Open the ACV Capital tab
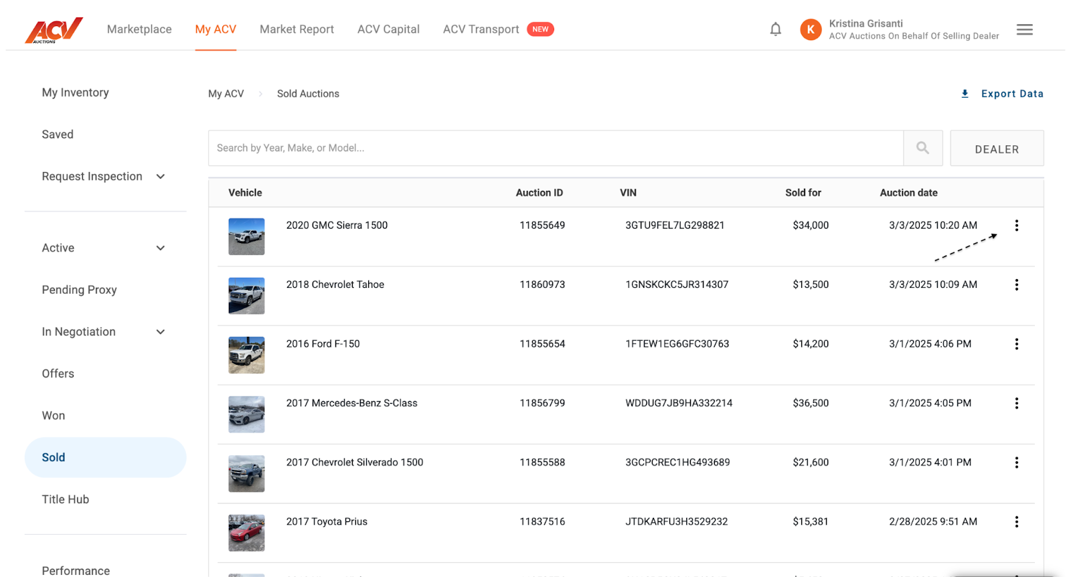The height and width of the screenshot is (577, 1071). click(x=388, y=29)
